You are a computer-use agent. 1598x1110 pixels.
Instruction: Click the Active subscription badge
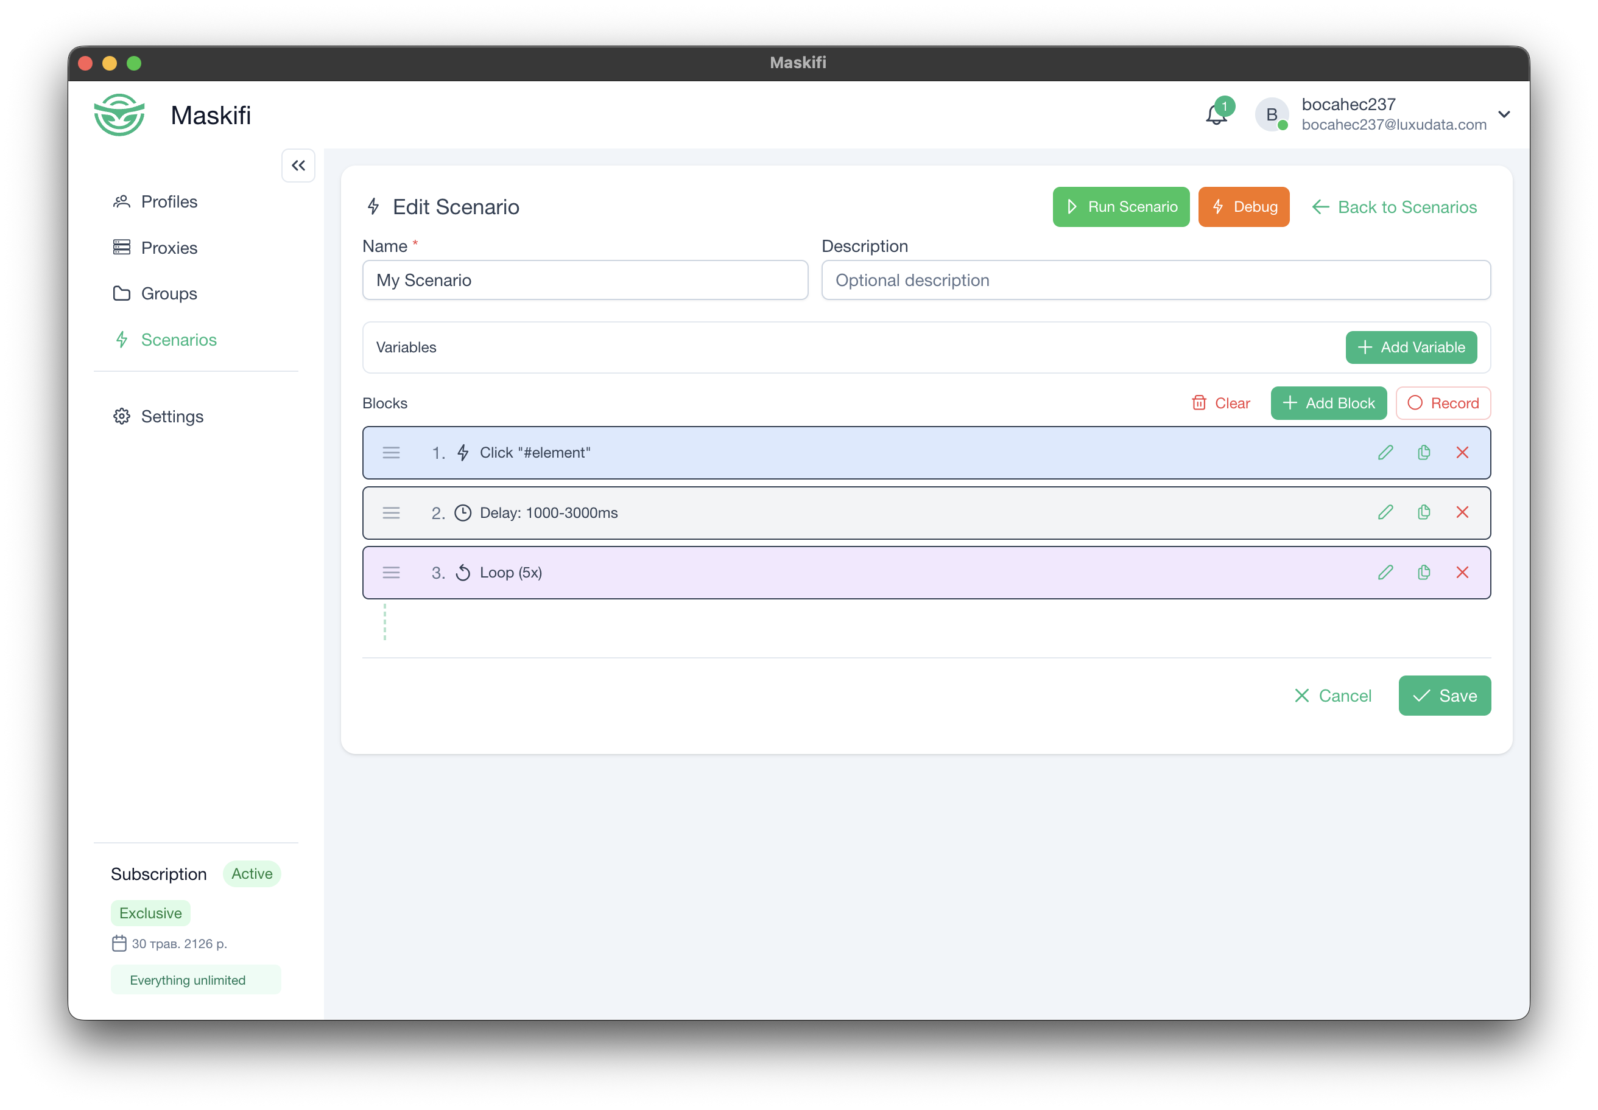click(x=252, y=874)
